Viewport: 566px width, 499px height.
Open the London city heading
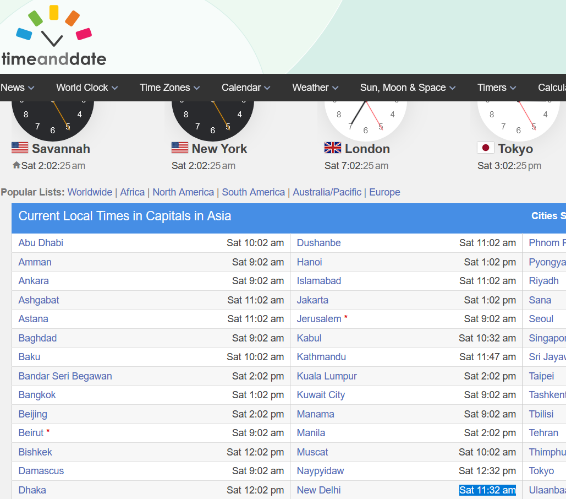[367, 149]
